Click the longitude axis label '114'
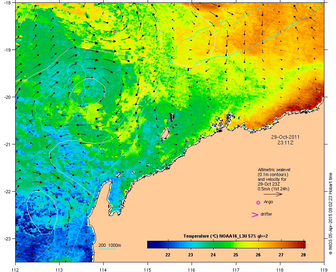This screenshot has width=336, height=272. click(103, 270)
